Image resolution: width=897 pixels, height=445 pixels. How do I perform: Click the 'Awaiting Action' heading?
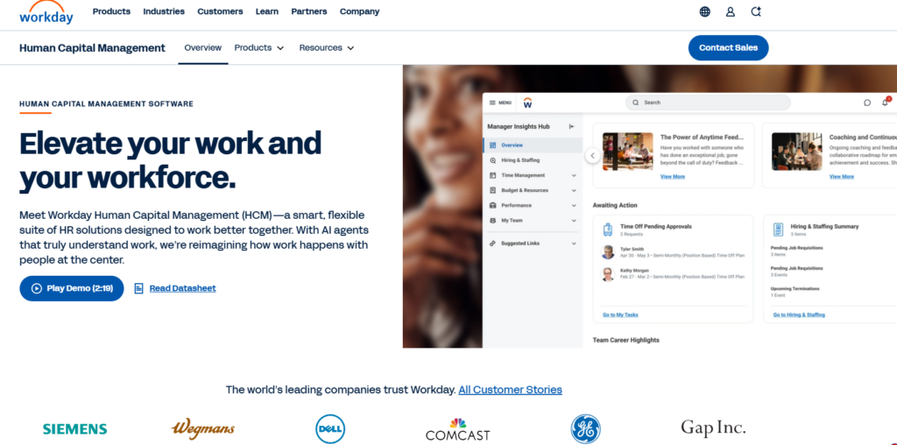coord(615,205)
